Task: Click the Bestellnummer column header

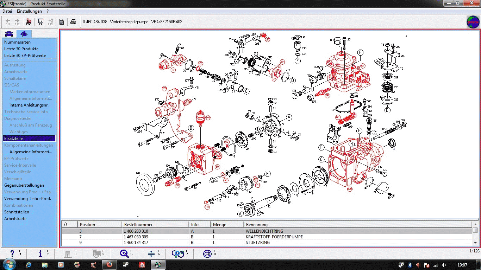Action: click(155, 224)
